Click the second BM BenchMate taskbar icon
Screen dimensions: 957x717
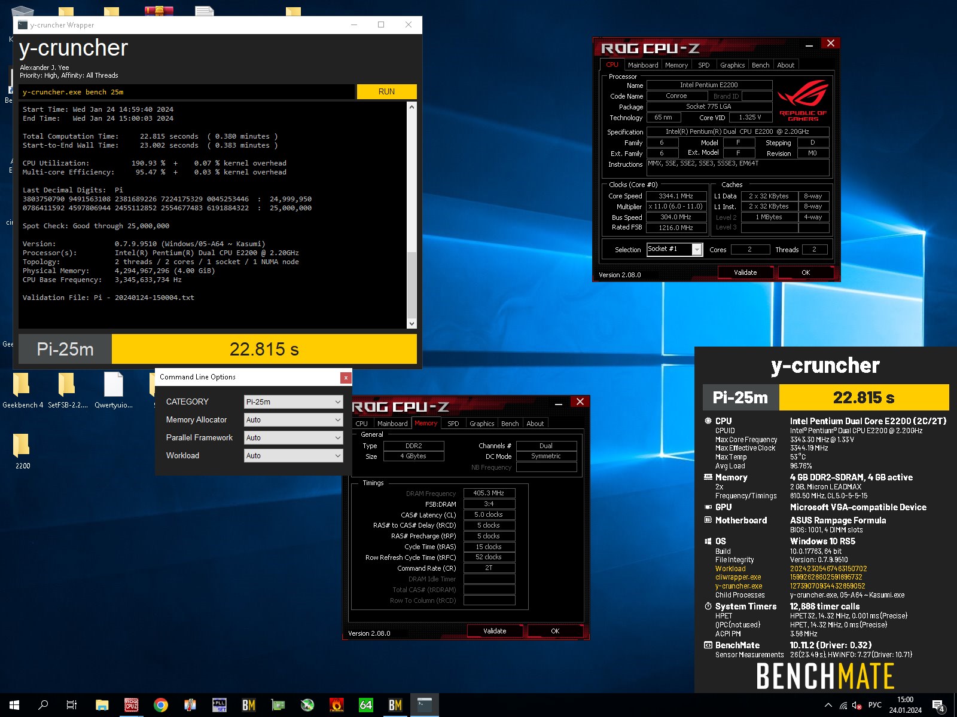[395, 705]
